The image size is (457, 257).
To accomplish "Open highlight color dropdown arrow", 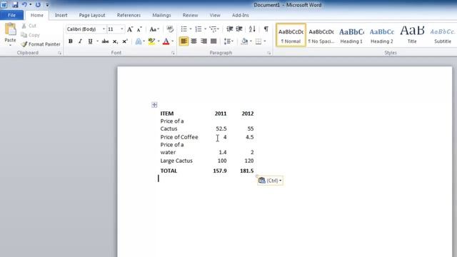I will point(159,41).
